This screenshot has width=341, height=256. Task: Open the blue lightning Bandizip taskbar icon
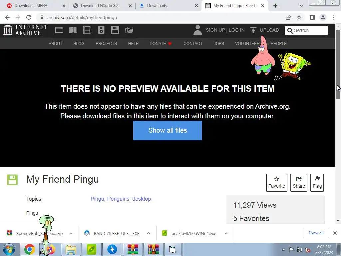pos(112,249)
